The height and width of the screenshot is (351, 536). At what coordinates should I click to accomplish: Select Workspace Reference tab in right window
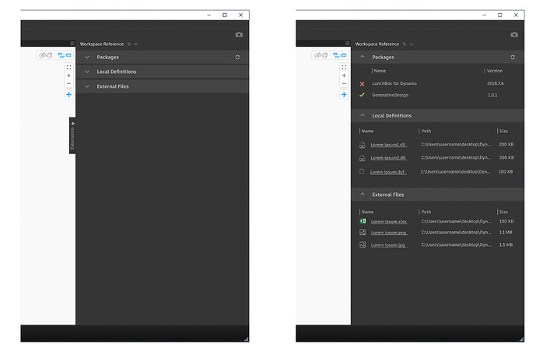(377, 44)
